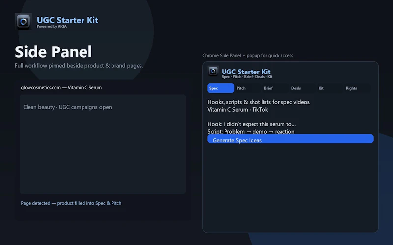
Task: Open the Deals tab
Action: 303,88
